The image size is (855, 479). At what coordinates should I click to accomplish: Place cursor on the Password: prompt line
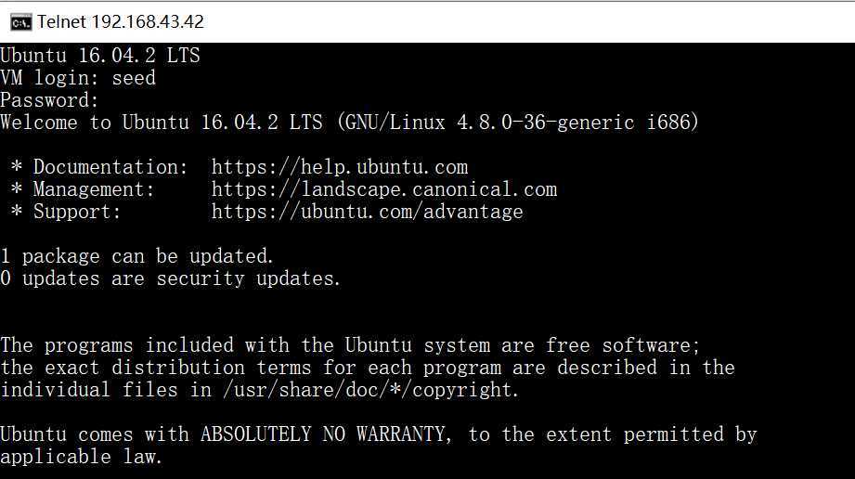tap(49, 100)
